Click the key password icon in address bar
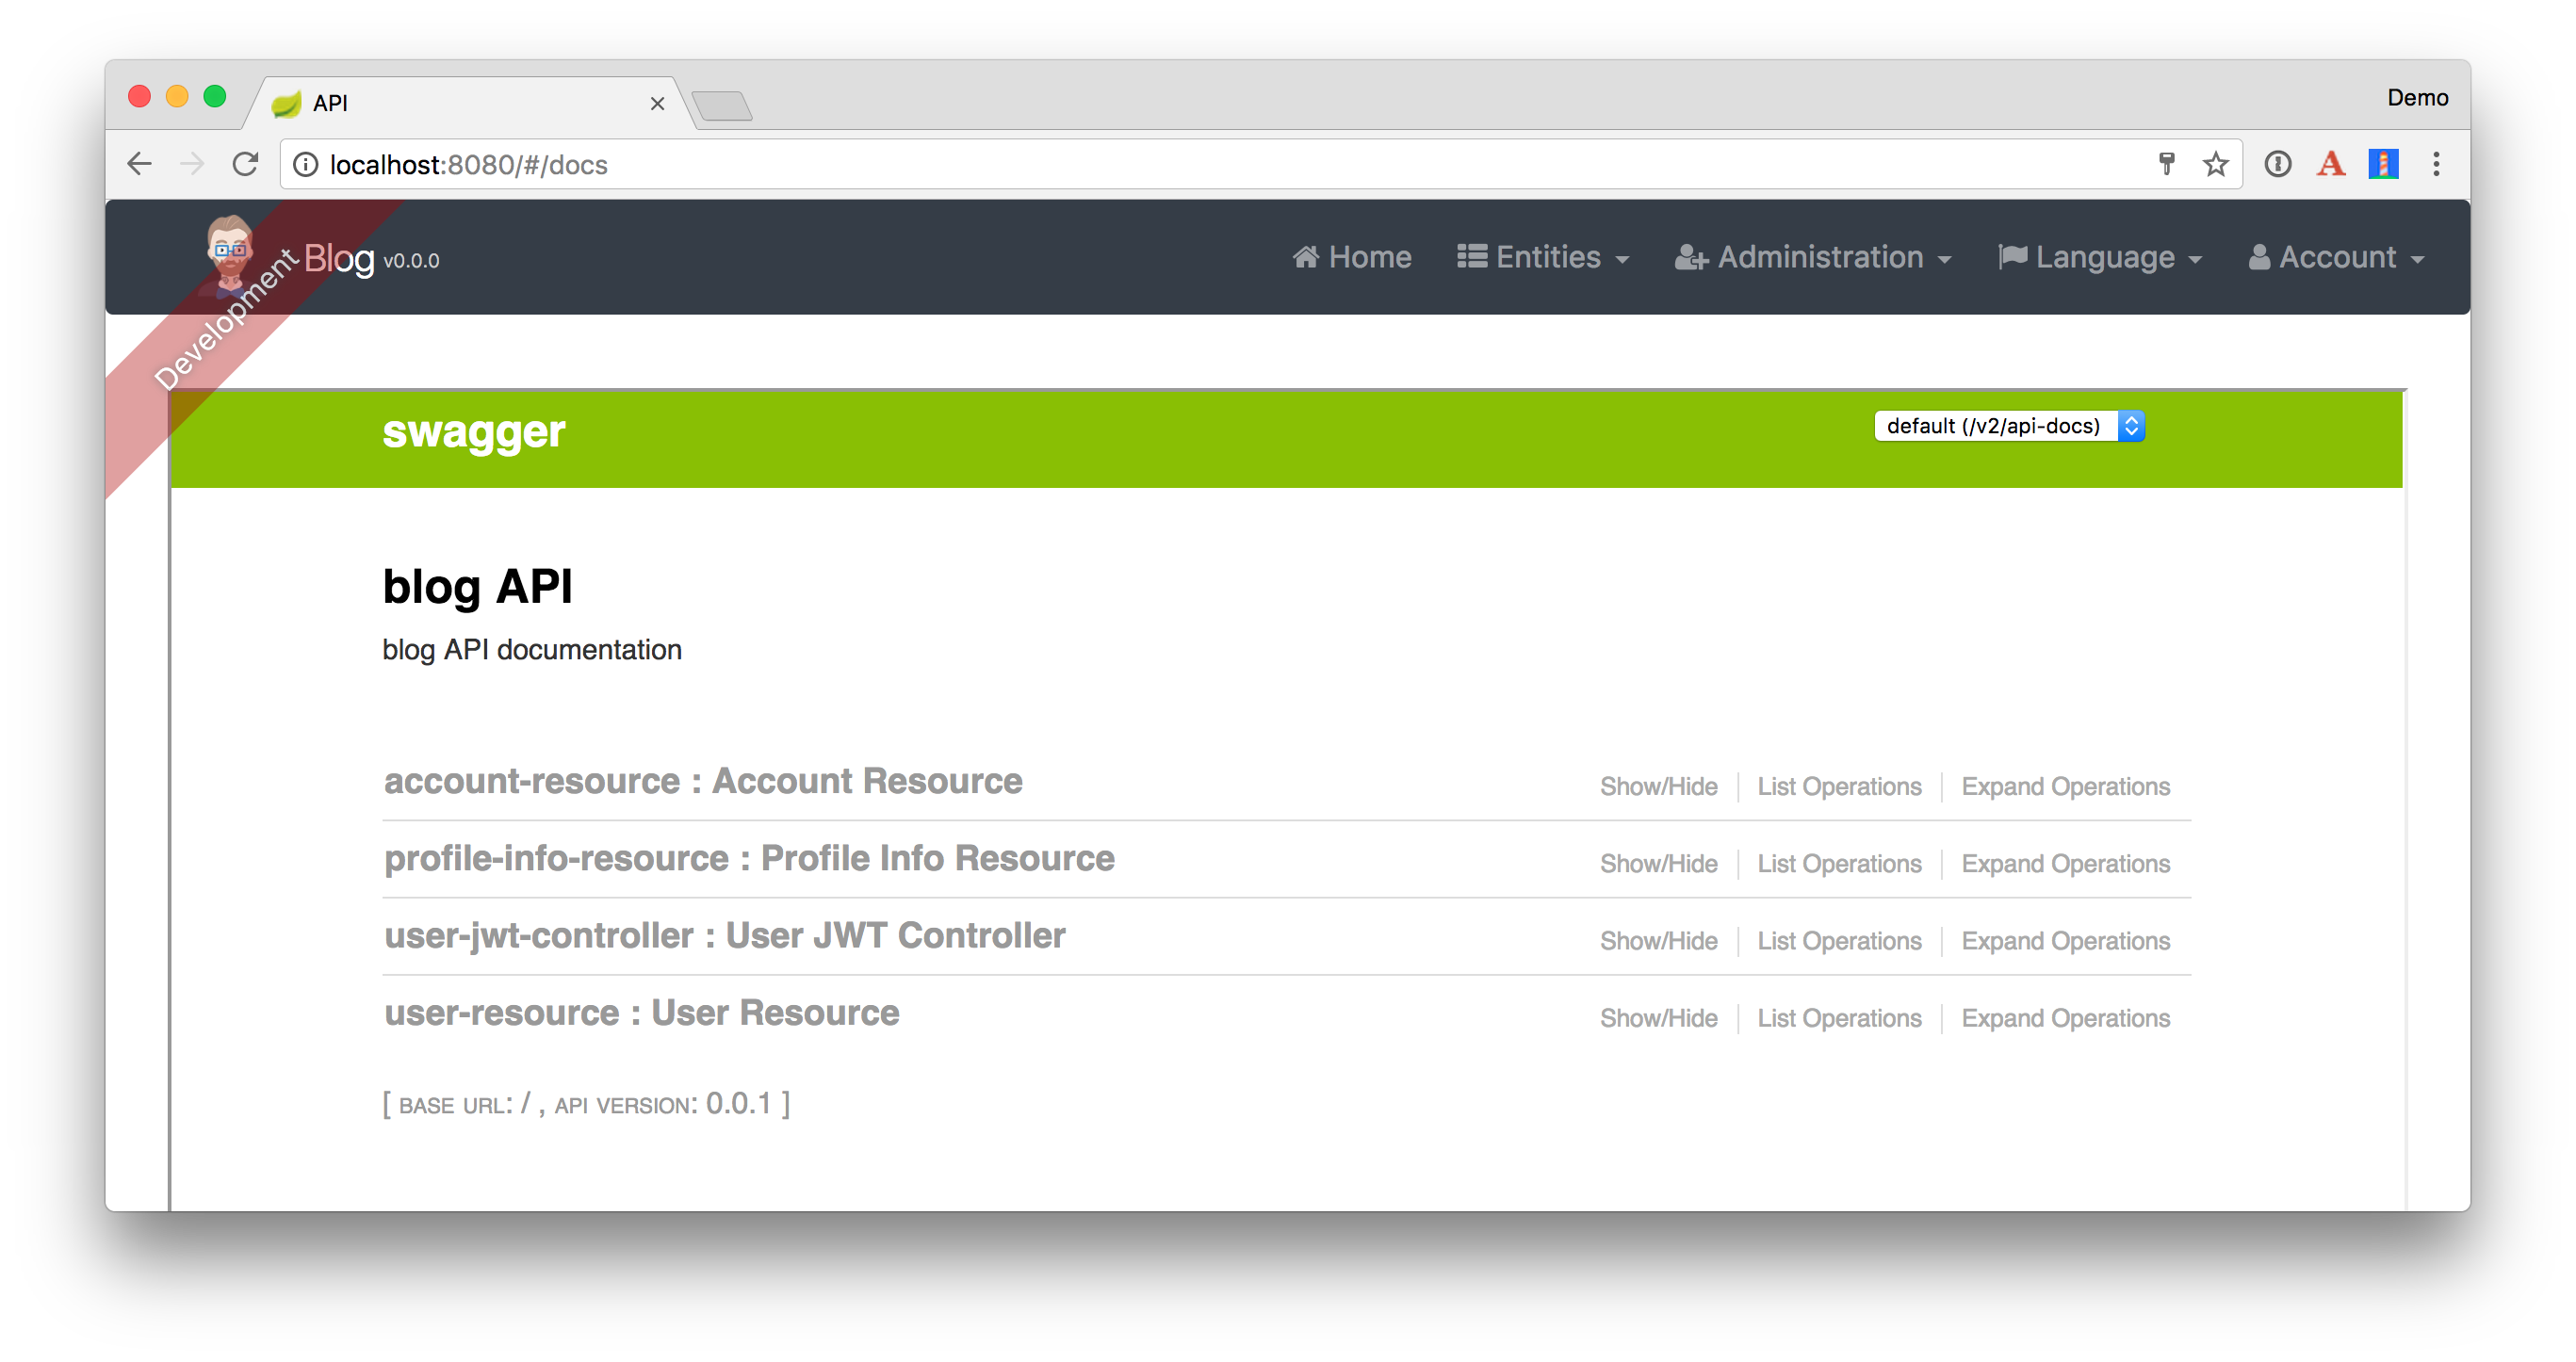 point(2166,164)
